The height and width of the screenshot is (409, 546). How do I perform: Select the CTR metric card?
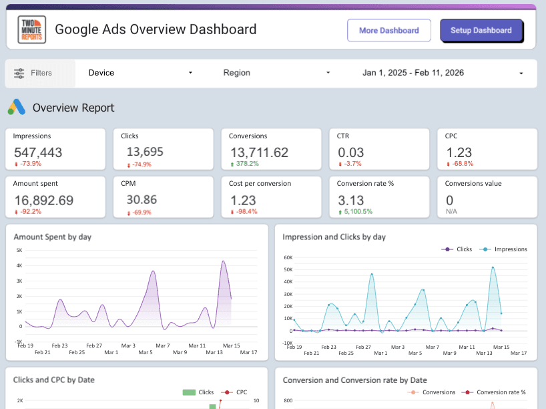pyautogui.click(x=379, y=148)
